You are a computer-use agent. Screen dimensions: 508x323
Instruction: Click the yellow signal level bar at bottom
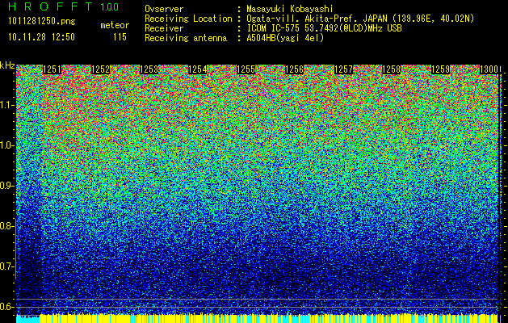pos(269,319)
